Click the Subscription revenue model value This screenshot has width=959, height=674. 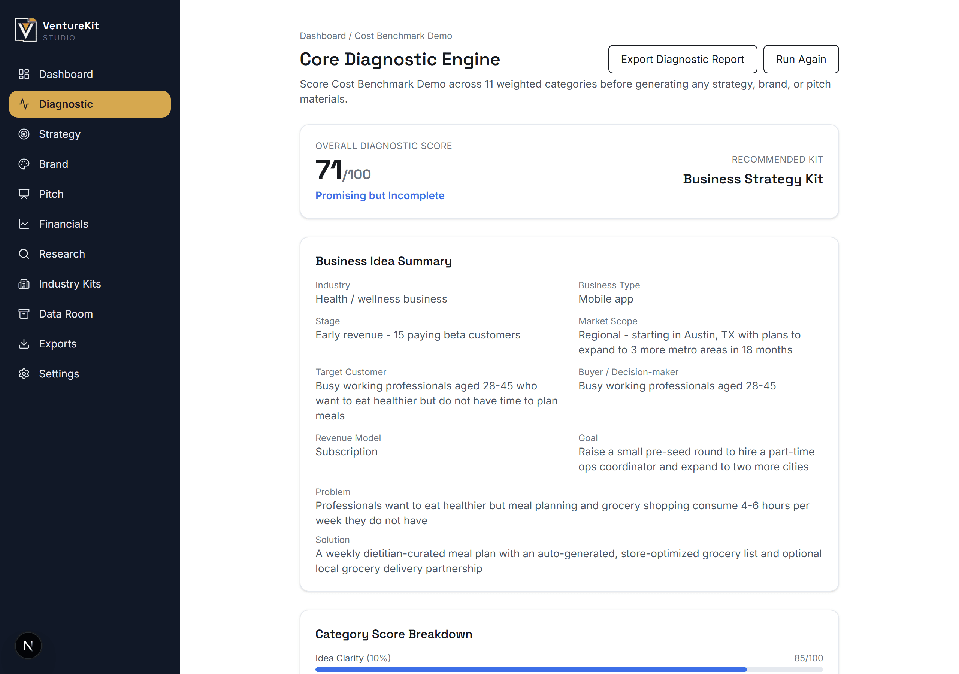click(x=346, y=452)
